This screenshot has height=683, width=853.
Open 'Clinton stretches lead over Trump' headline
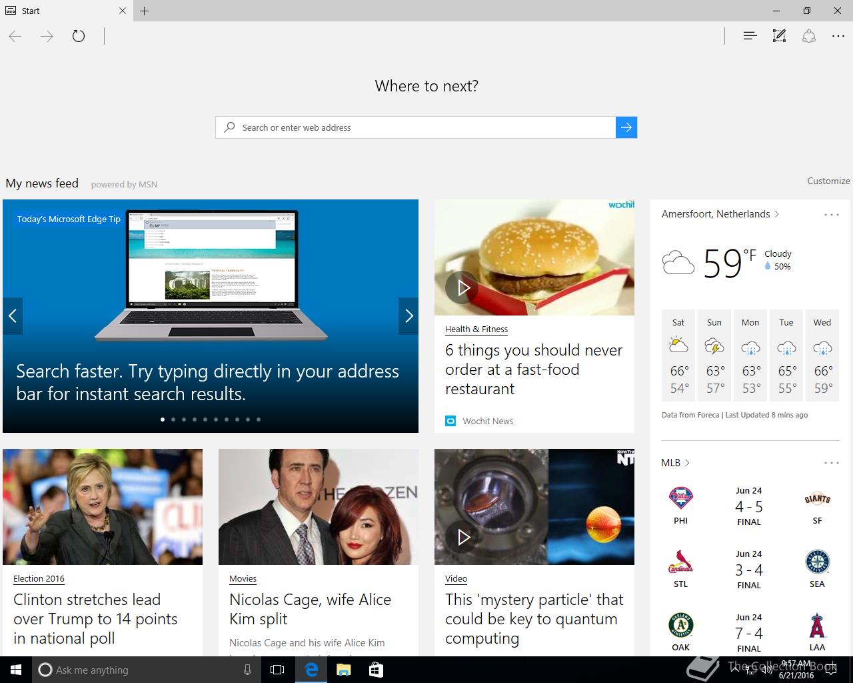pyautogui.click(x=95, y=619)
